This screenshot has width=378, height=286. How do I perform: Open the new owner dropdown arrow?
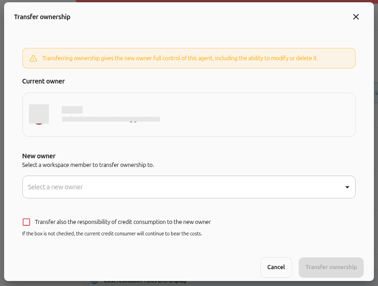[x=347, y=187]
